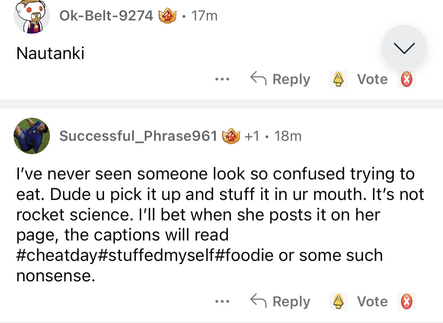Click the 18m timestamp
Viewport: 443px width, 323px height.
click(x=288, y=136)
